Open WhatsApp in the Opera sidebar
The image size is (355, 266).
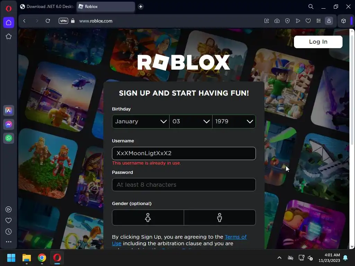pos(9,138)
